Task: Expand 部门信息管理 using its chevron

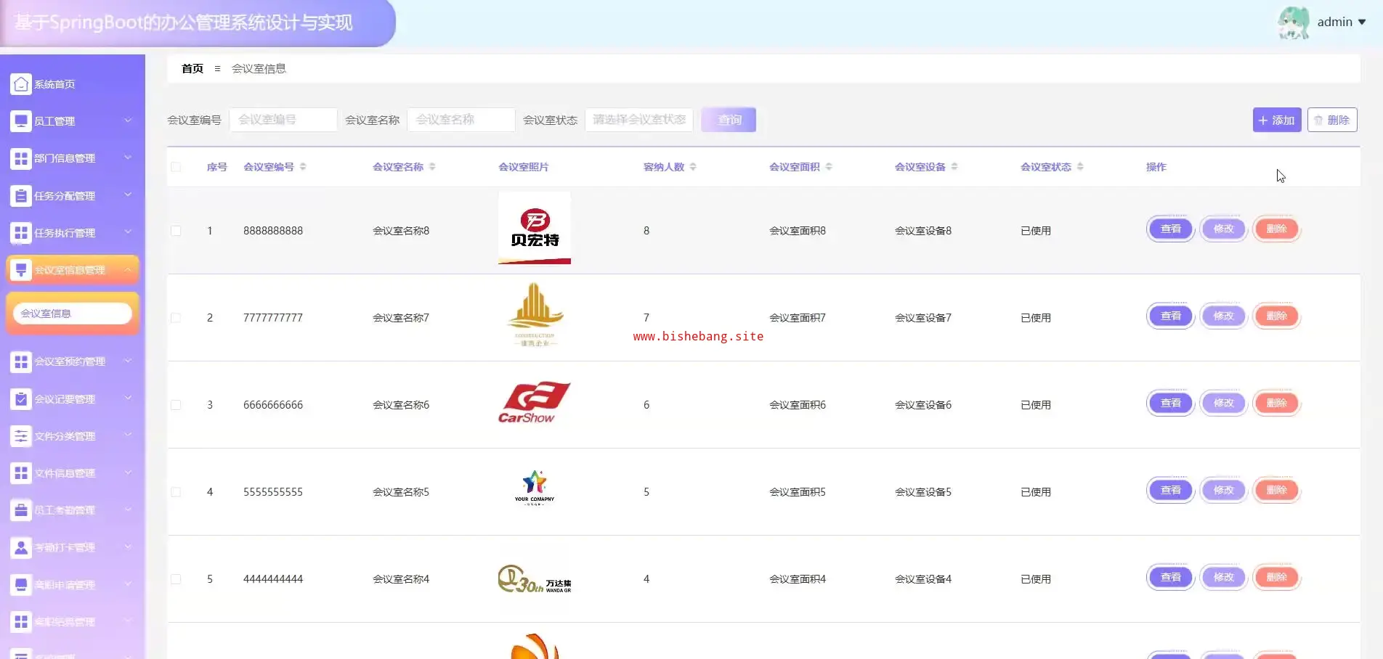Action: pyautogui.click(x=128, y=157)
